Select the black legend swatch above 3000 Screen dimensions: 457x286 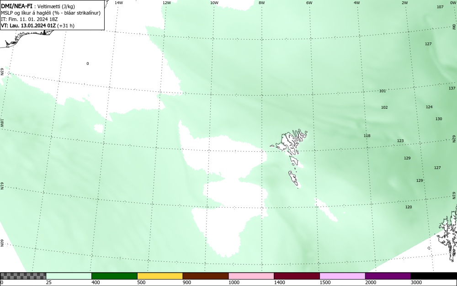[434, 276]
